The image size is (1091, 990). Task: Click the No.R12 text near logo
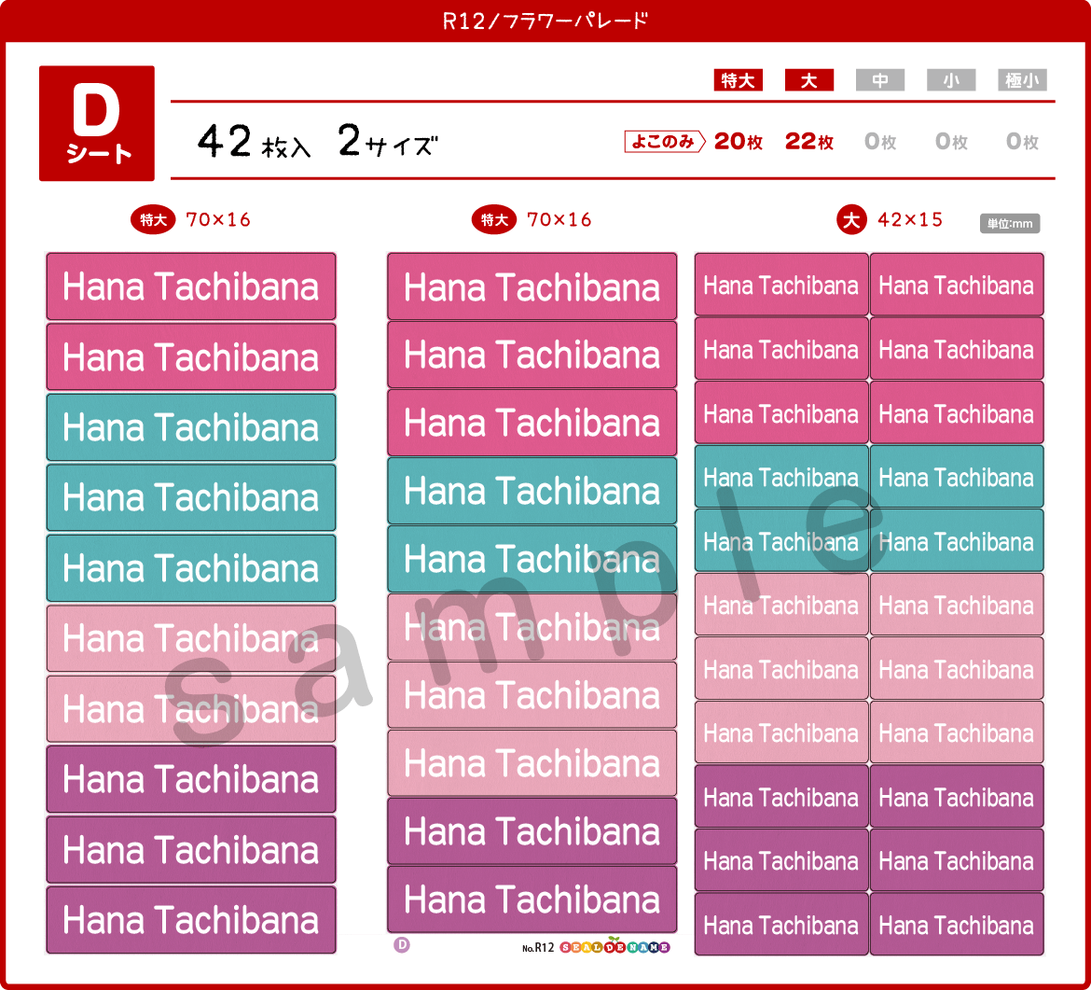[538, 947]
